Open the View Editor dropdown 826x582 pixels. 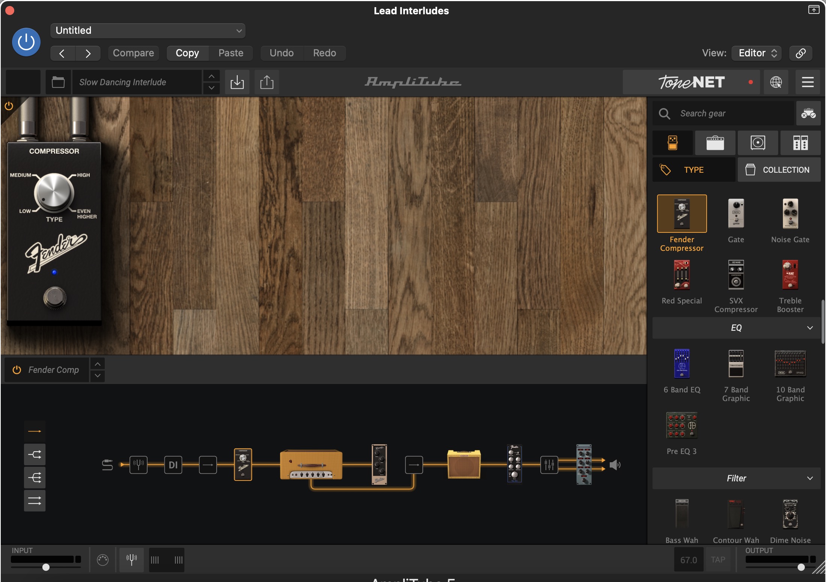click(757, 53)
